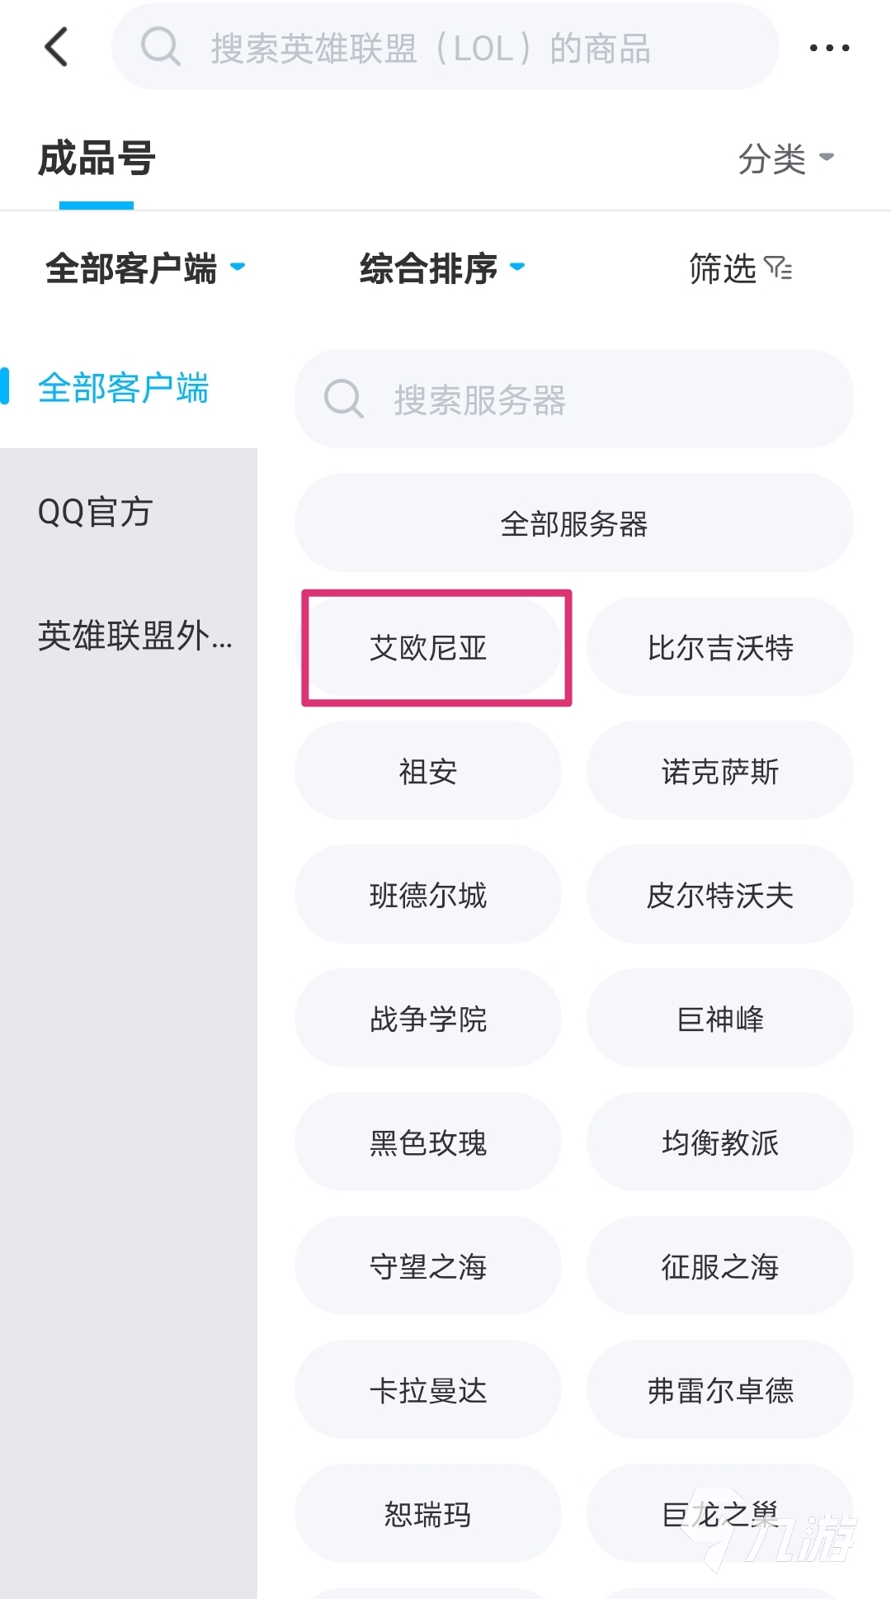Tap the 弗雷尔卓德 server button
891x1599 pixels.
pyautogui.click(x=719, y=1390)
